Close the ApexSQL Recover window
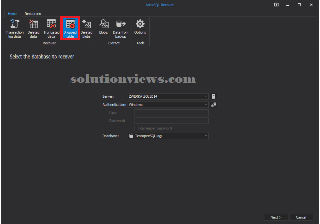Screen dimensions: 320x224 (311, 5)
